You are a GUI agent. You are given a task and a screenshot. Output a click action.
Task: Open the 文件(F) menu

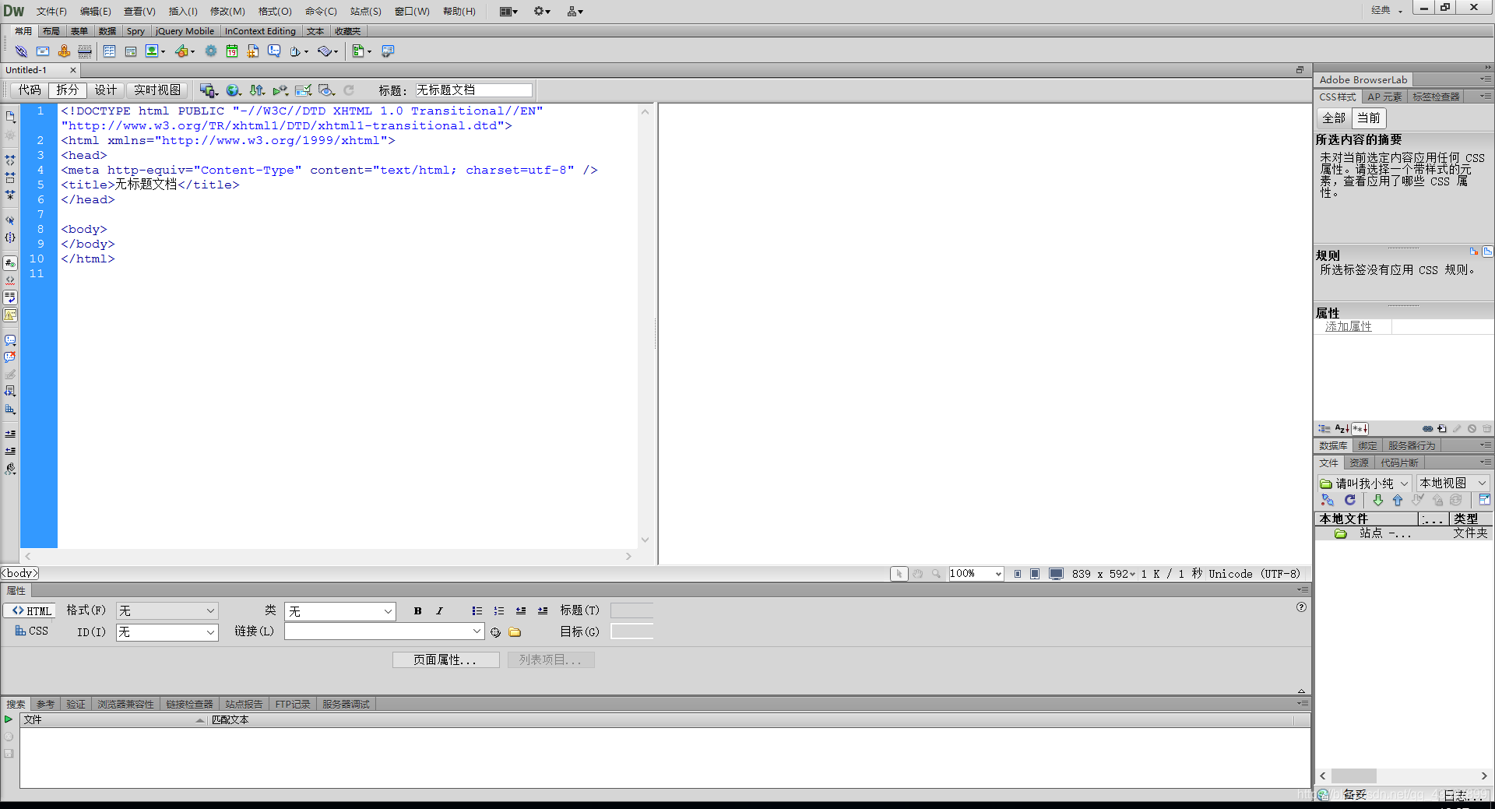pyautogui.click(x=51, y=12)
